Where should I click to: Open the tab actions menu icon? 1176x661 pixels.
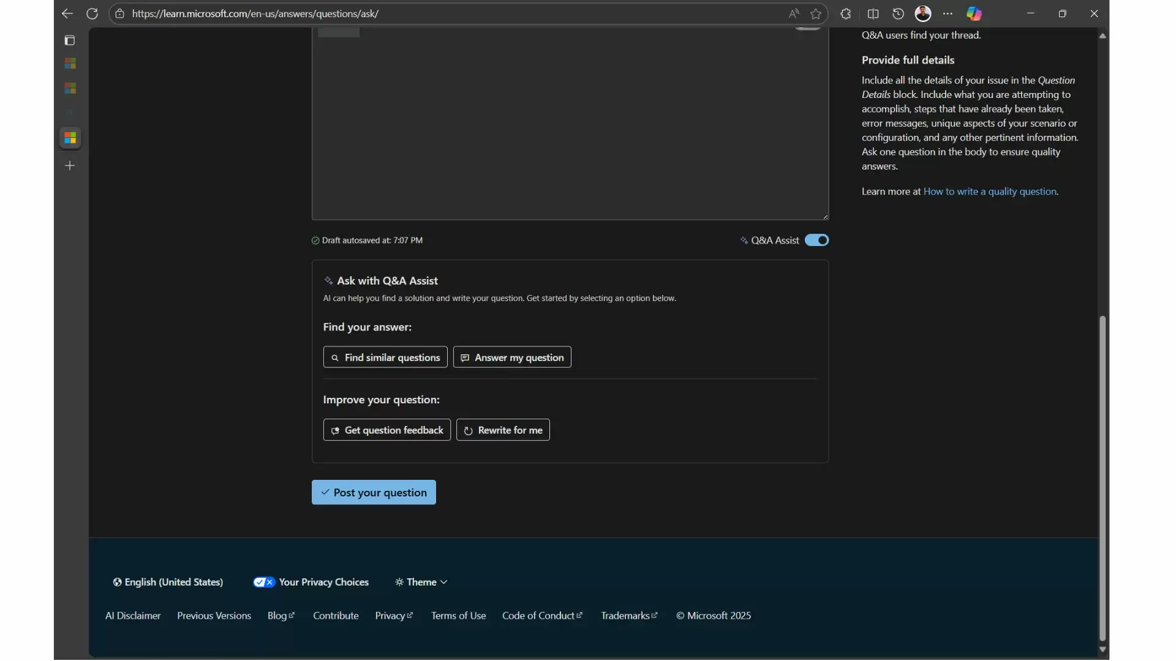[x=70, y=40]
